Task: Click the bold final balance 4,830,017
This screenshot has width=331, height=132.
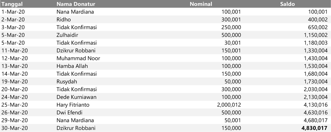Action: pos(315,128)
